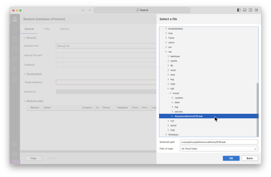Click the Help button
The image size is (271, 177).
(x=33, y=159)
